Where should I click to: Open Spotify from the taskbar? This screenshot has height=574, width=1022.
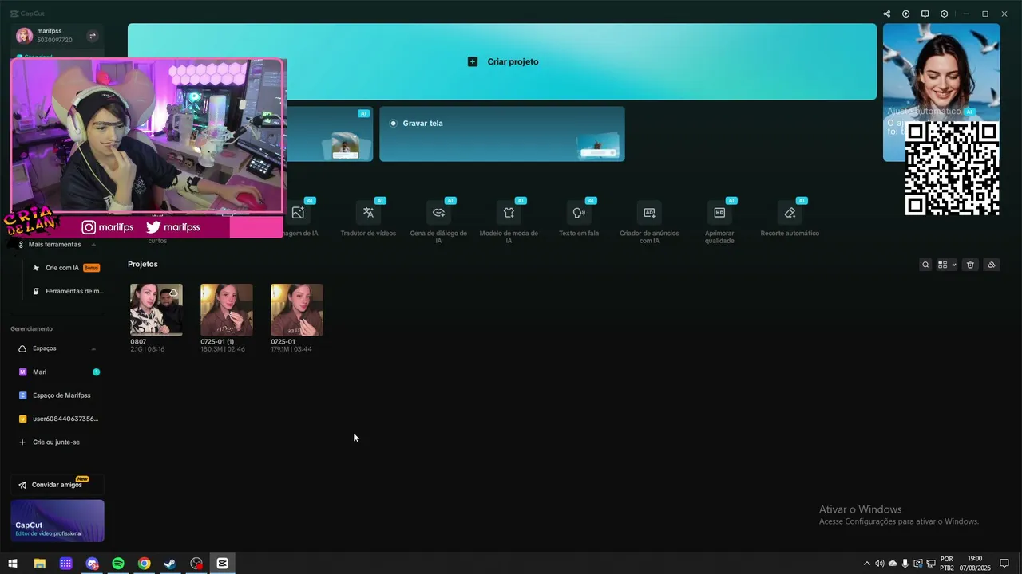coord(118,564)
